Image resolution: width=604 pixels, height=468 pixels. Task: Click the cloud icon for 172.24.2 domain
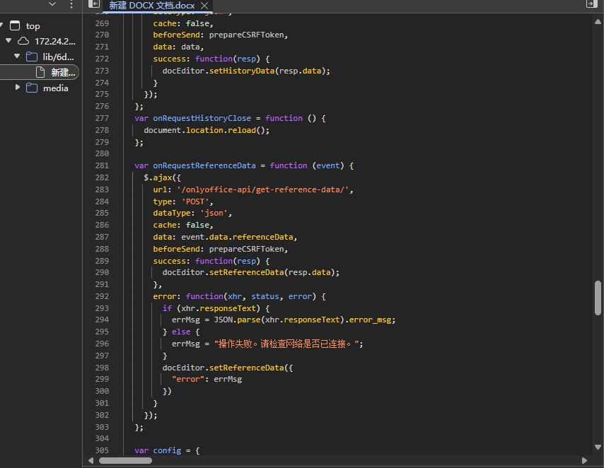(x=23, y=41)
